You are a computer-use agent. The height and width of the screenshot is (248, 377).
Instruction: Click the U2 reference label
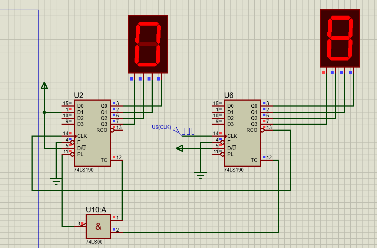[x=79, y=95]
